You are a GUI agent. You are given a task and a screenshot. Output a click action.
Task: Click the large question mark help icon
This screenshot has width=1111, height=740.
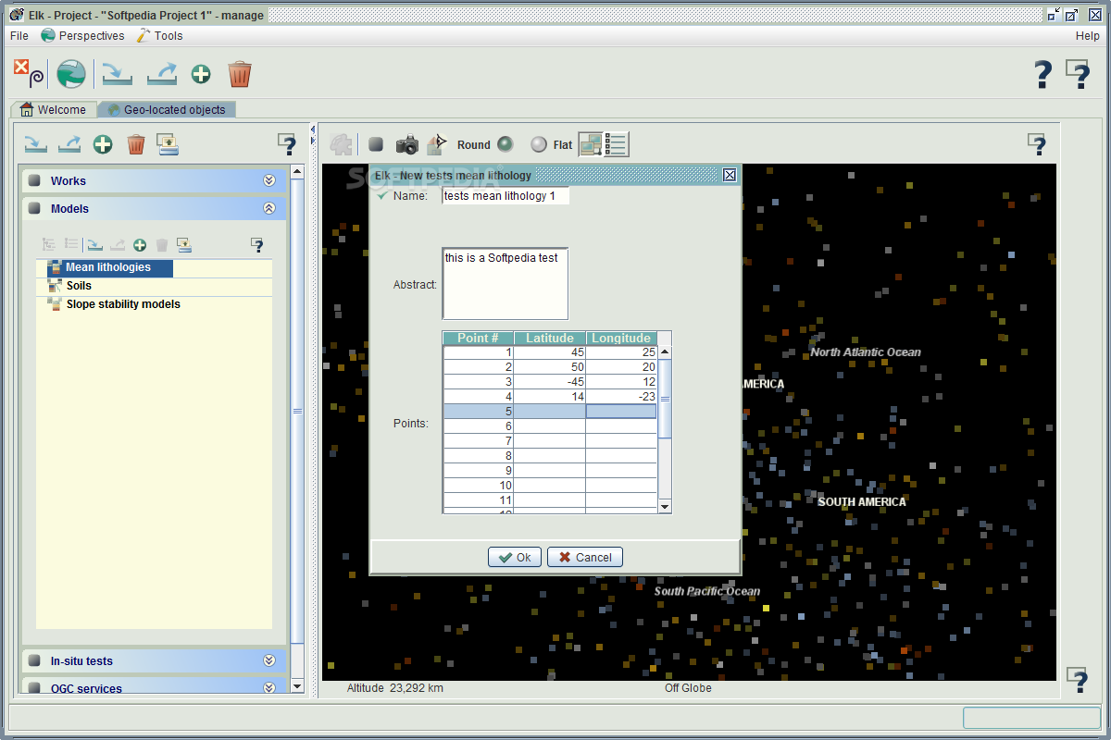(1043, 74)
